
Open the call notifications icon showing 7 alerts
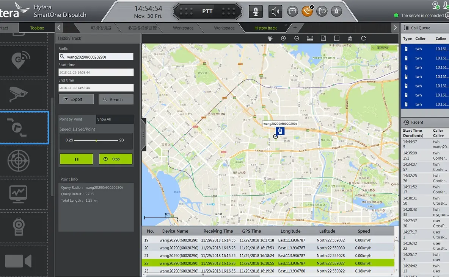(307, 11)
